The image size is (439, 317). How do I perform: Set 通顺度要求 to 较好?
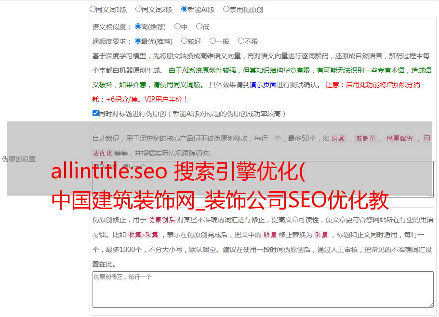[184, 41]
